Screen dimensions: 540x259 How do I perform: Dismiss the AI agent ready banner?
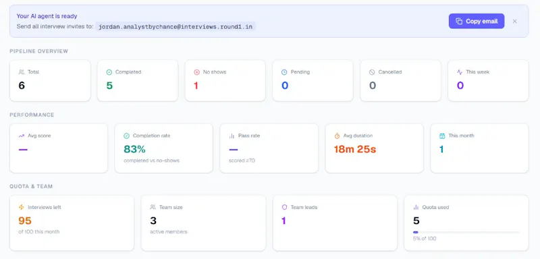click(x=514, y=22)
